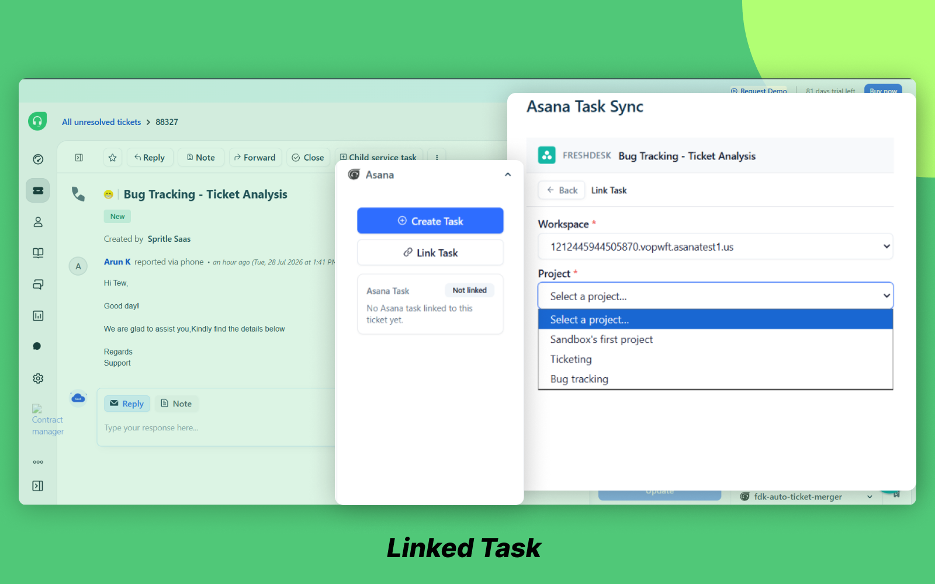The width and height of the screenshot is (935, 584).
Task: Expand sidebar with the bottom panel icon
Action: [x=38, y=486]
